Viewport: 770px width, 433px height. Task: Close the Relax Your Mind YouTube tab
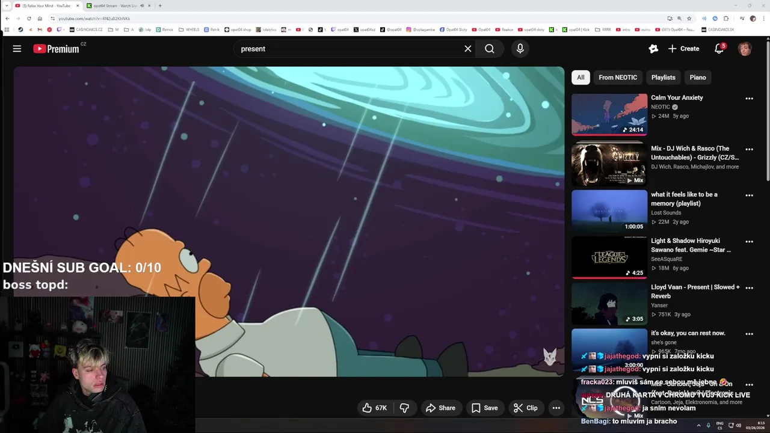78,5
